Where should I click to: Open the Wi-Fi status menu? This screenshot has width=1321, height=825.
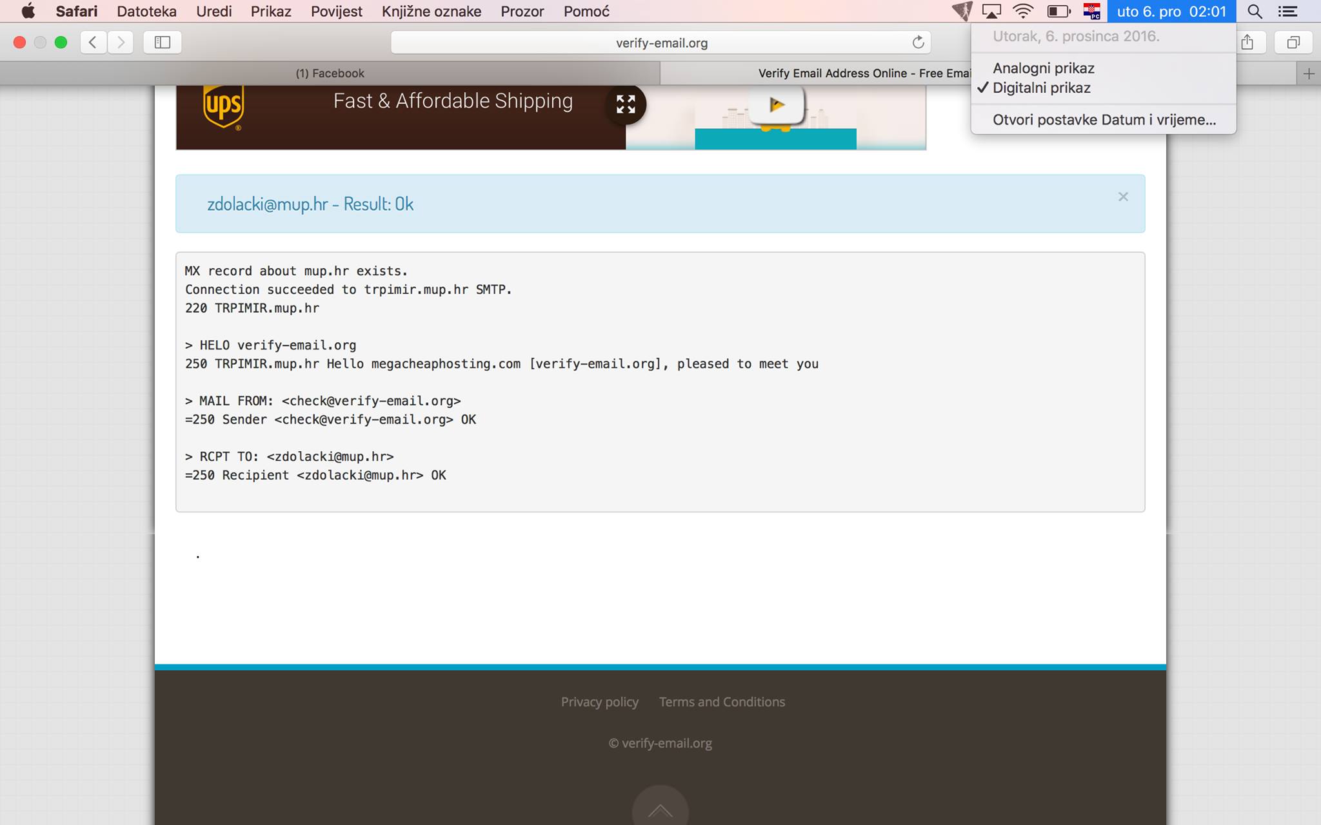pos(1023,12)
